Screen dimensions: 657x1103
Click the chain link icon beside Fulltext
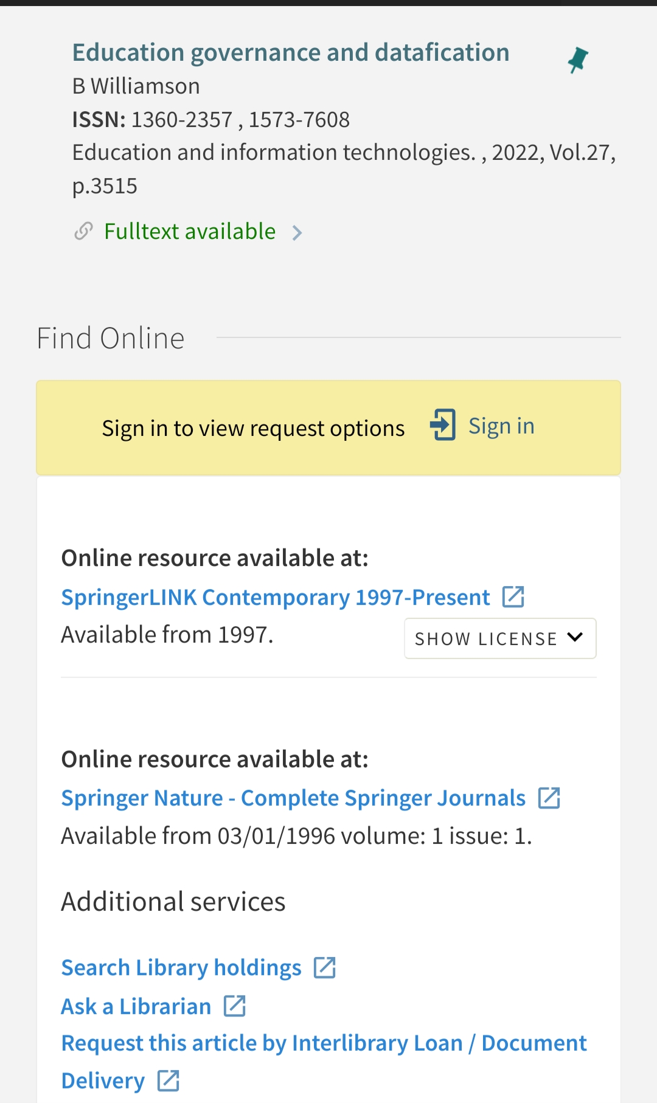[83, 232]
